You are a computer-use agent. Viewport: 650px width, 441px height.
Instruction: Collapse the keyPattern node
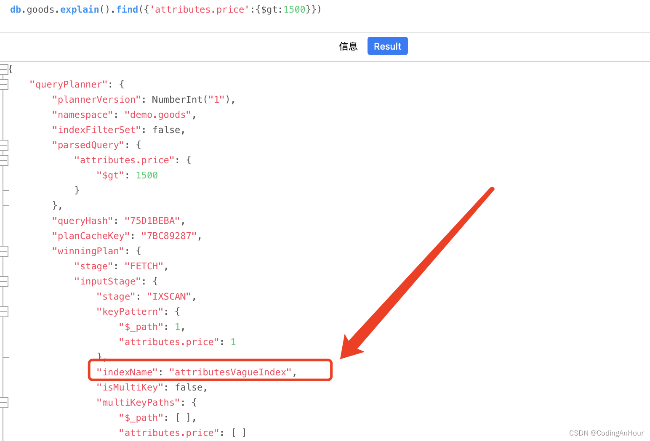tap(4, 312)
